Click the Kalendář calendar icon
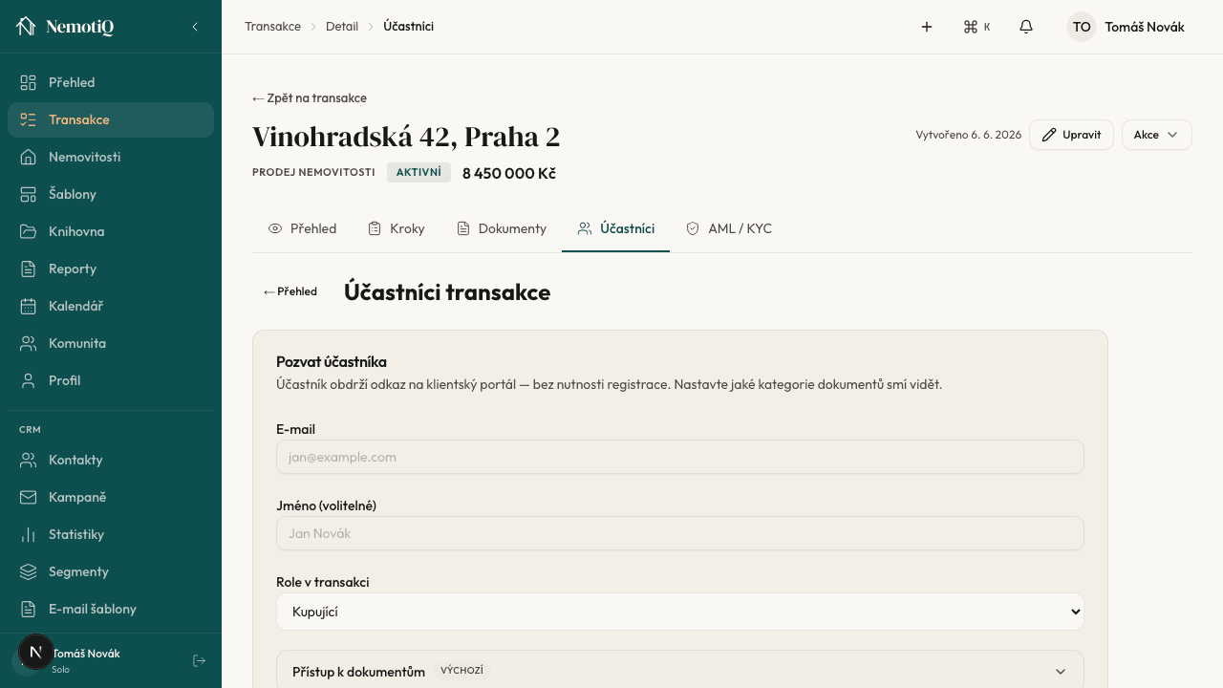The width and height of the screenshot is (1223, 688). coord(29,306)
